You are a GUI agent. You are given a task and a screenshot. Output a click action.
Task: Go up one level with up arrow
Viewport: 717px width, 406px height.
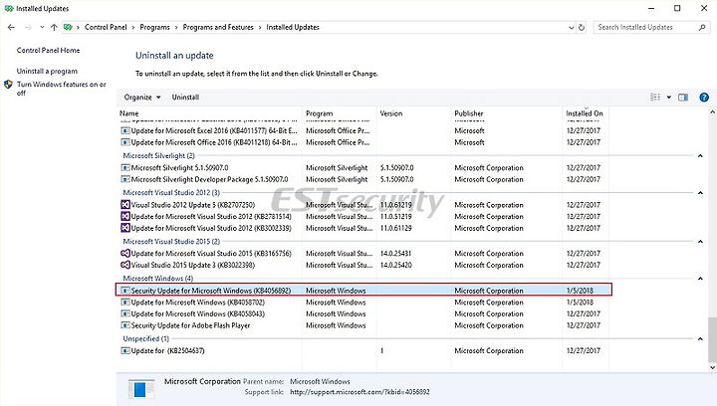tap(54, 28)
